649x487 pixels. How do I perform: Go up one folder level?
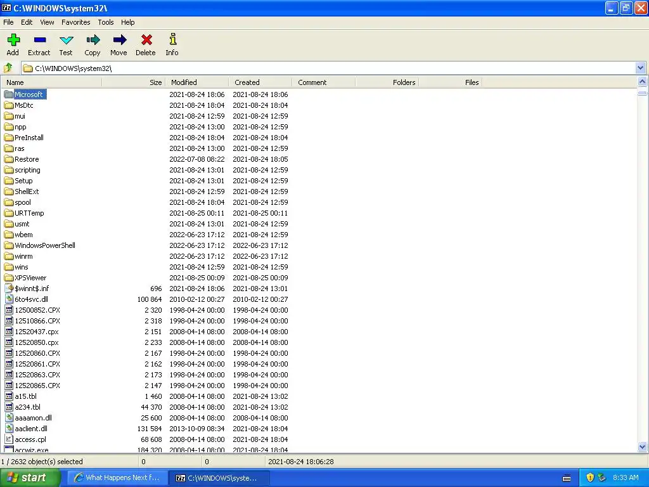[8, 67]
